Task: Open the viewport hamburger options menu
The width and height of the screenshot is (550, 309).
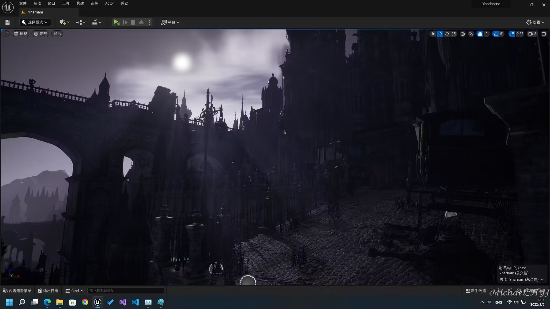Action: point(6,34)
